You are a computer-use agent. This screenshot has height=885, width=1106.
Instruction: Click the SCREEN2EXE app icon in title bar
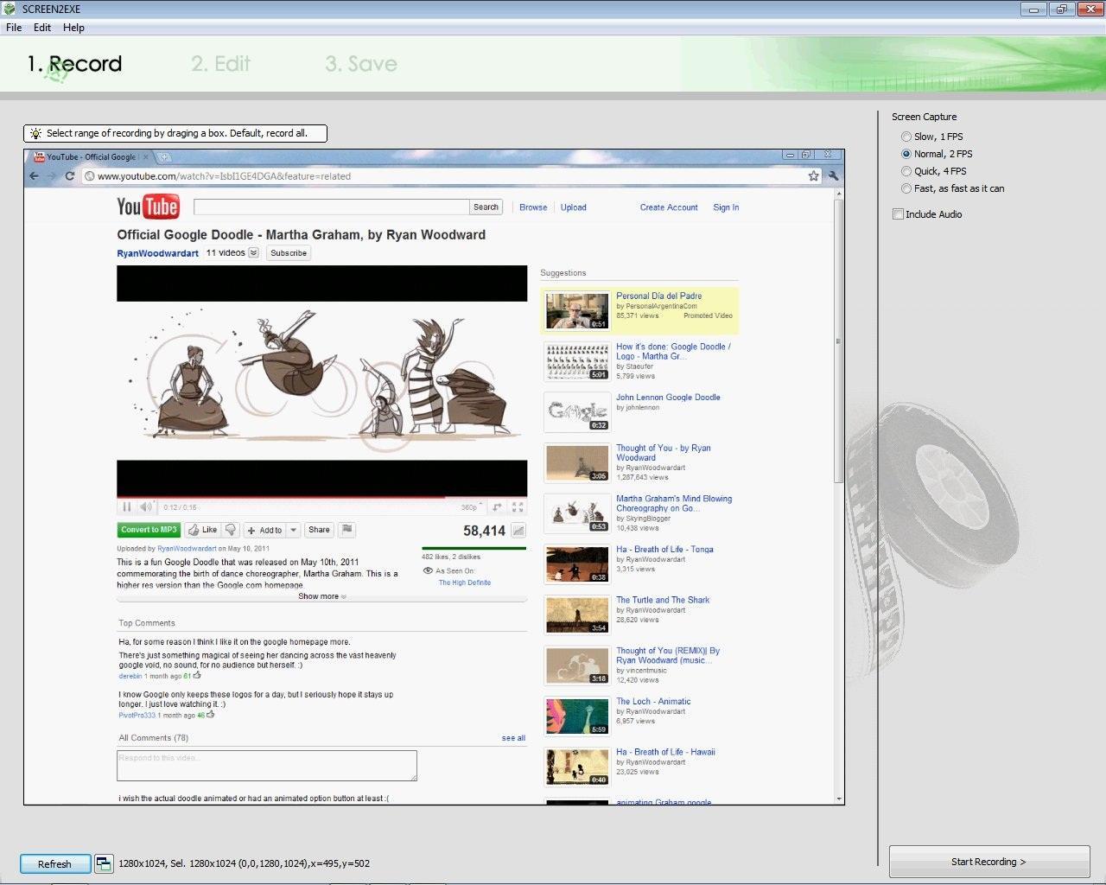[10, 9]
